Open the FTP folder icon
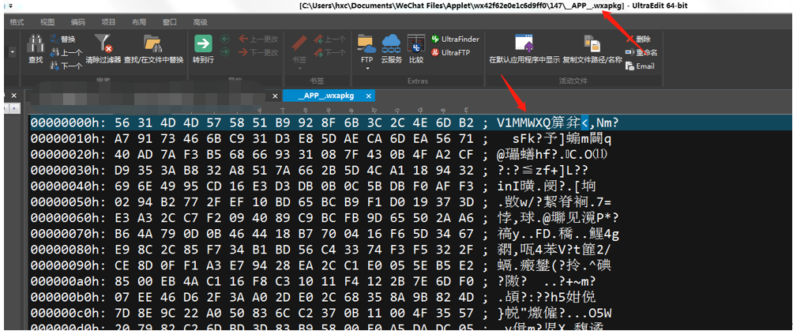 pos(366,44)
